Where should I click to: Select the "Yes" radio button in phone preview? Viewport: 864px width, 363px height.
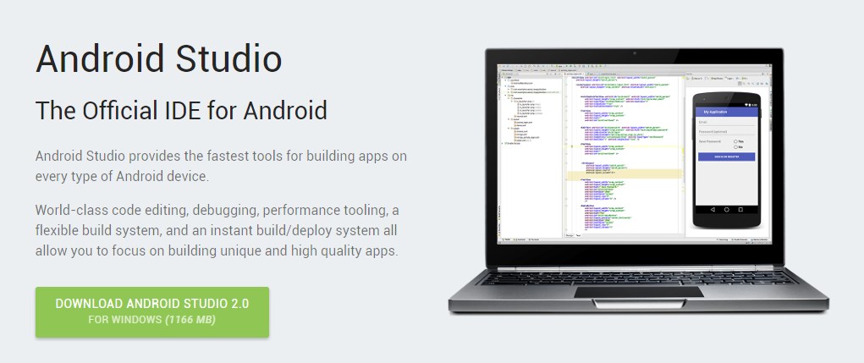tap(735, 141)
